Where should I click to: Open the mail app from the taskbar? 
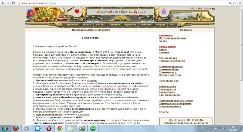point(38,128)
